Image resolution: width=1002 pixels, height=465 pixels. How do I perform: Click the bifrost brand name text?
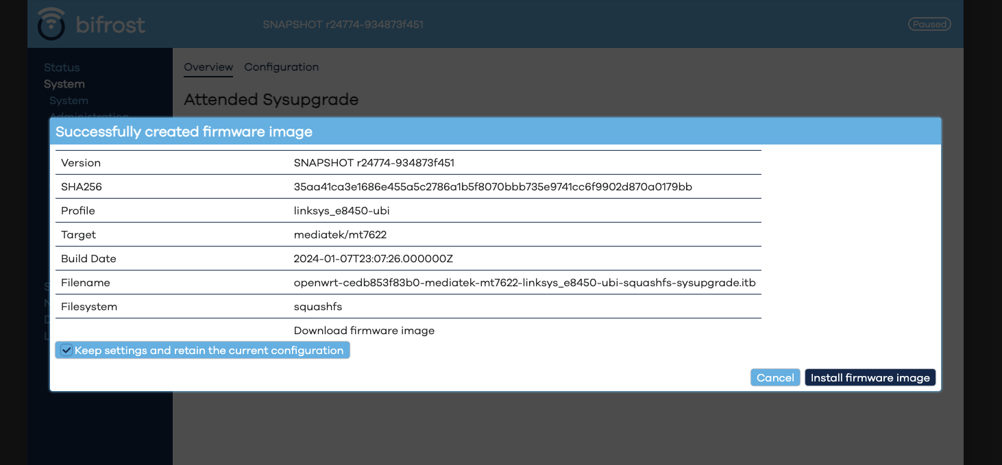[x=110, y=25]
